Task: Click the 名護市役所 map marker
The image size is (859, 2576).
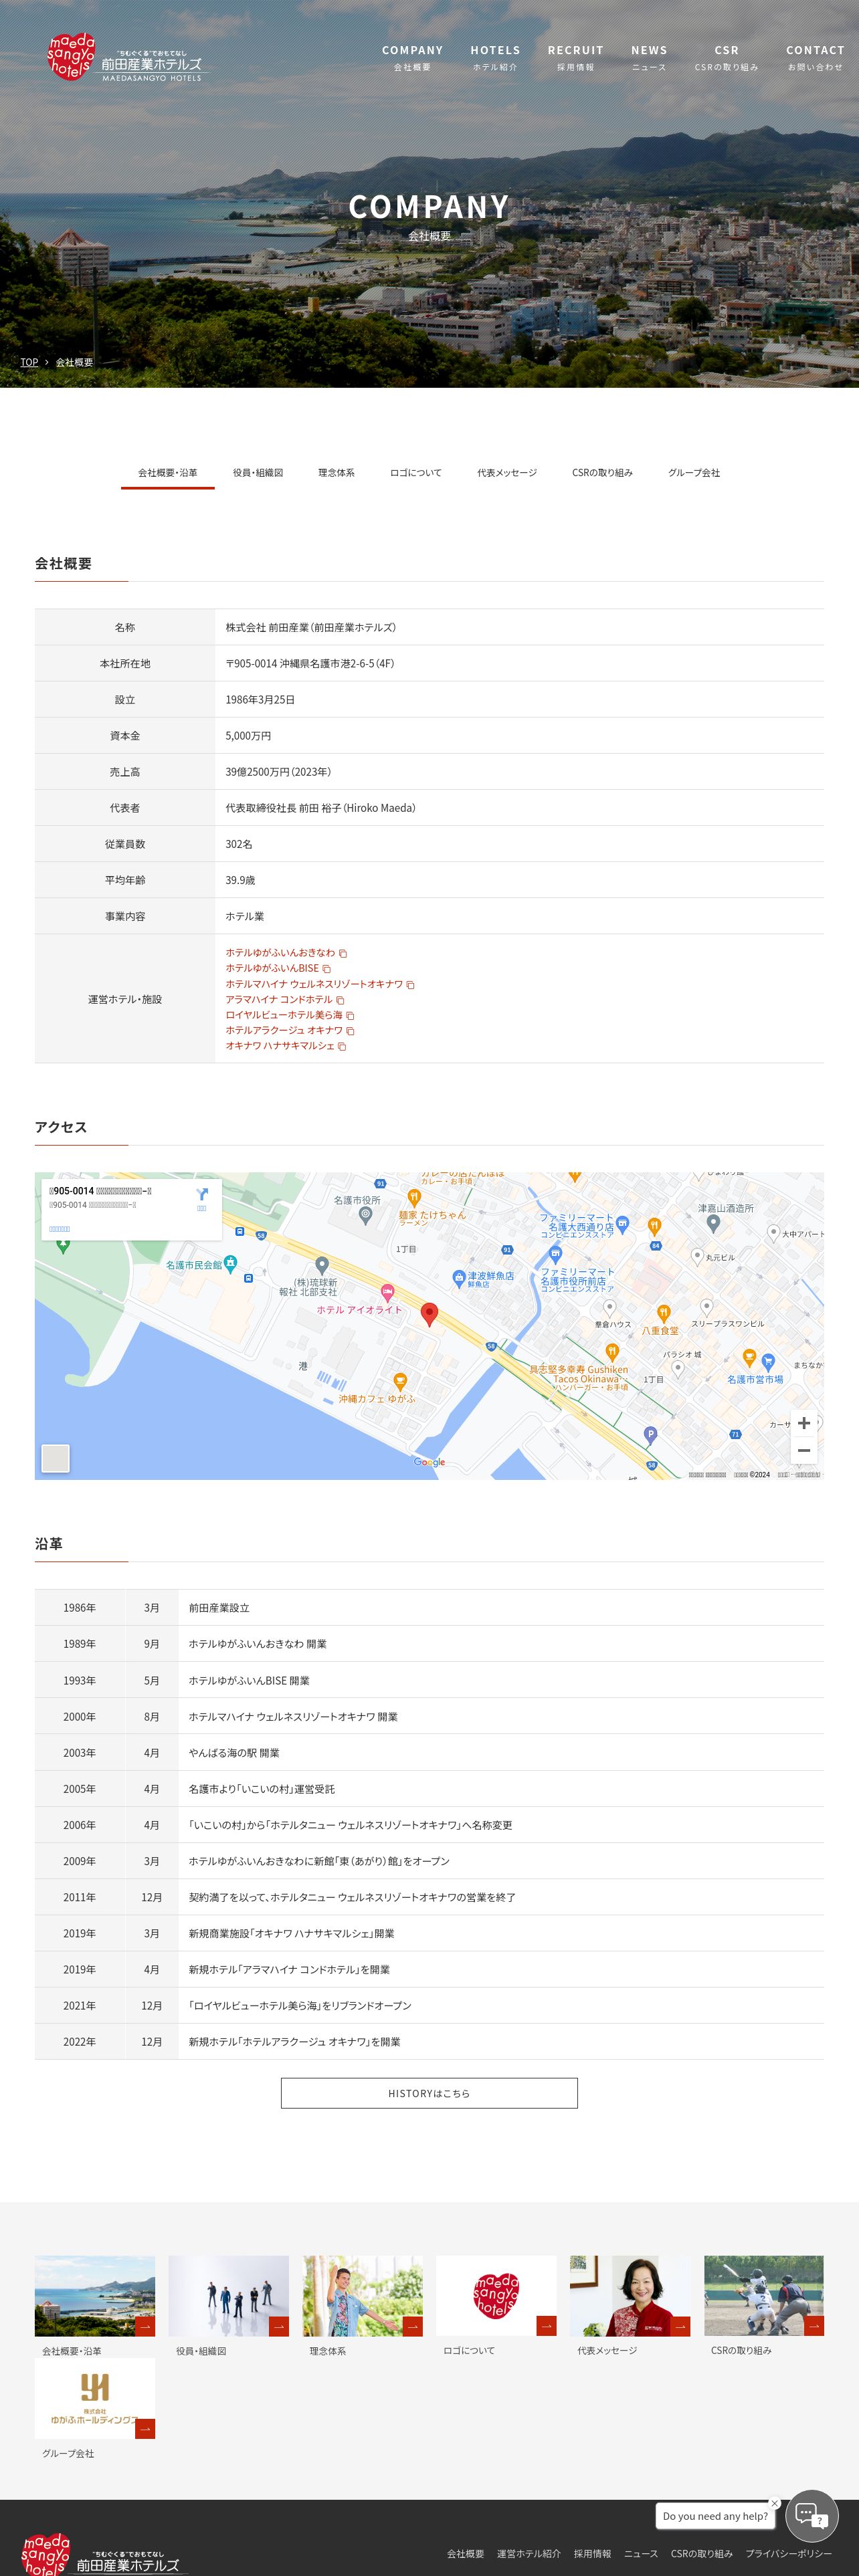Action: click(x=366, y=1215)
